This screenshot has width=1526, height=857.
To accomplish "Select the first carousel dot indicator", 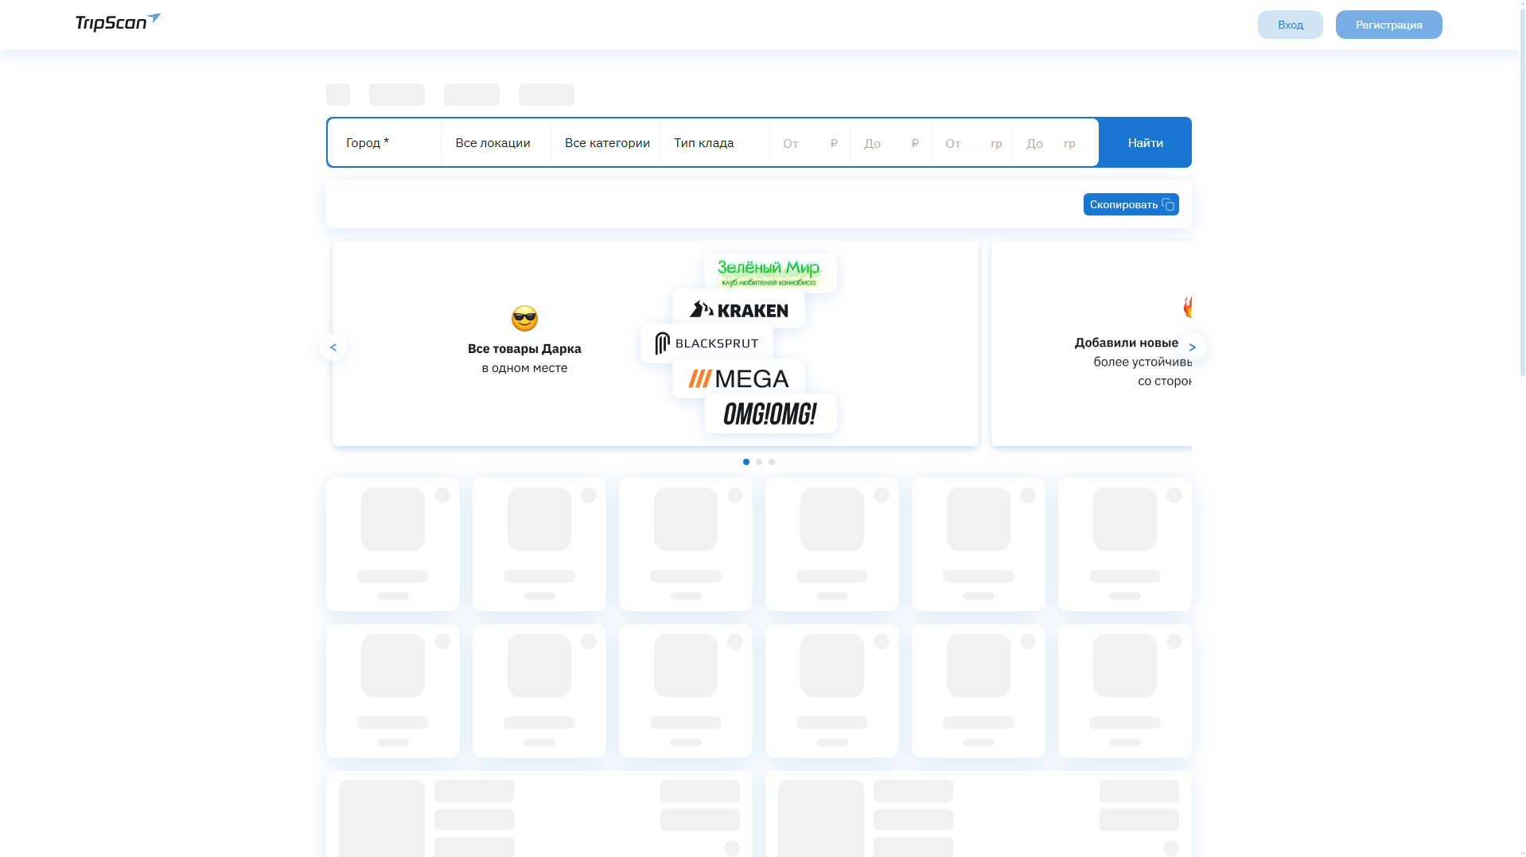I will click(746, 462).
